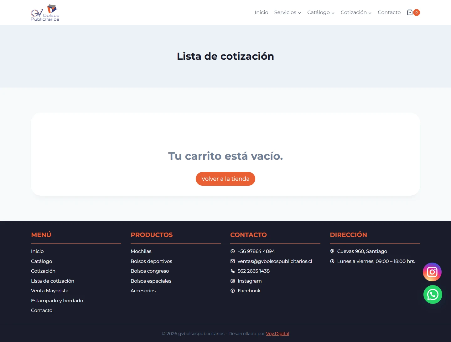Browse Mochilas products in footer
The width and height of the screenshot is (451, 342).
coord(141,251)
